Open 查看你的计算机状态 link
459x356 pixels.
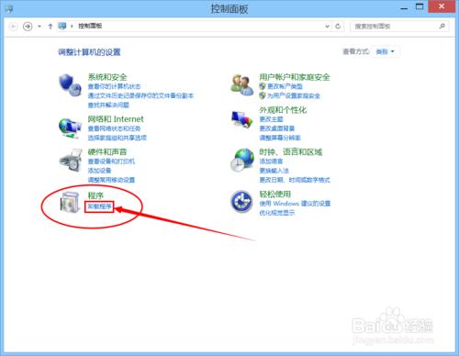coord(114,86)
